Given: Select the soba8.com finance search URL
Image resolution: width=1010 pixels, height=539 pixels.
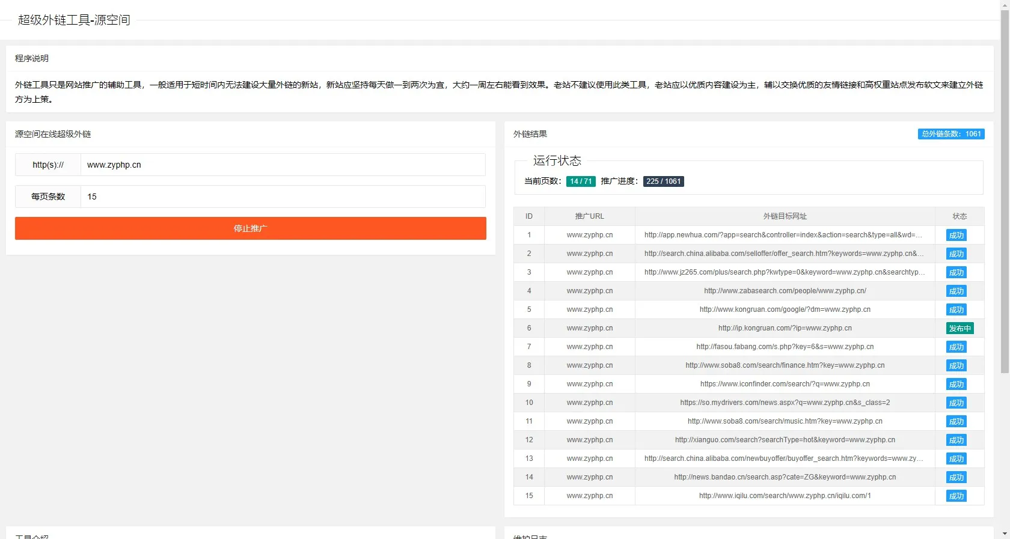Looking at the screenshot, I should 785,365.
